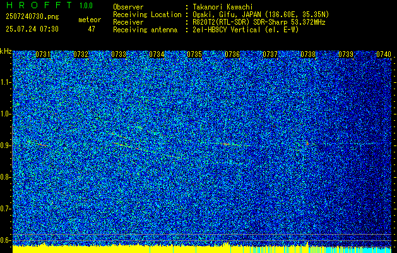Click the Receiving antenna label
Screen dimensions: 397x253
point(145,30)
